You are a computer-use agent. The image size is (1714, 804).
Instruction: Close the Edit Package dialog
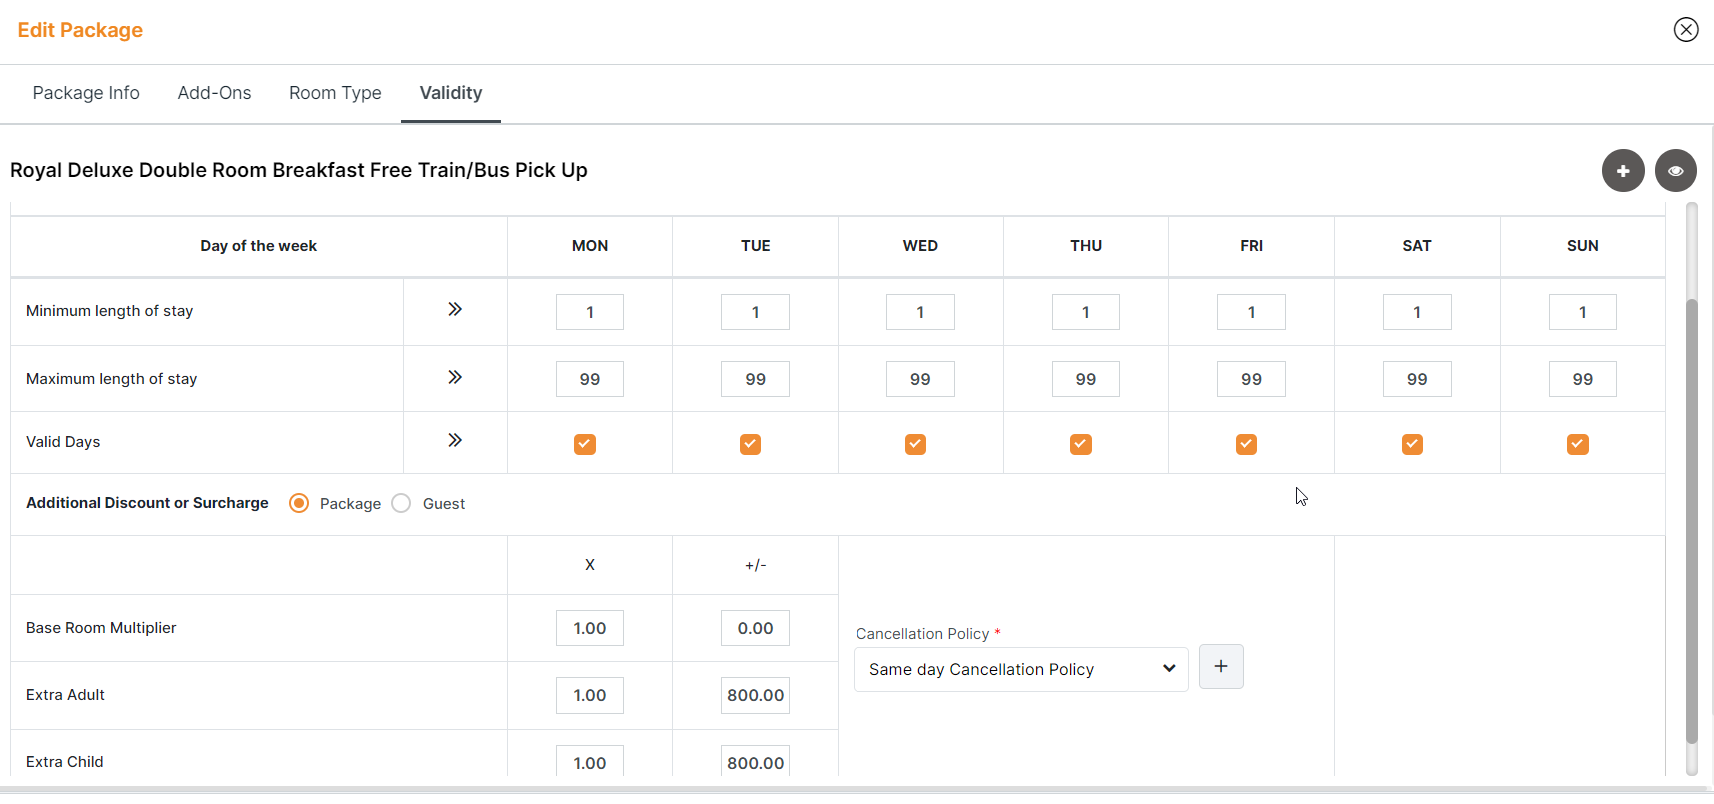(x=1685, y=30)
